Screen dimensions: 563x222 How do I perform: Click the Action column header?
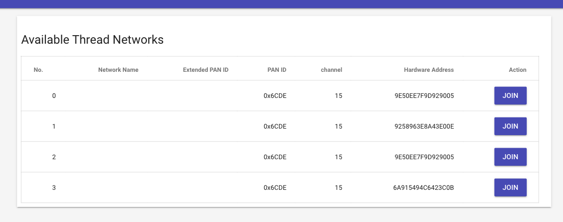(517, 70)
